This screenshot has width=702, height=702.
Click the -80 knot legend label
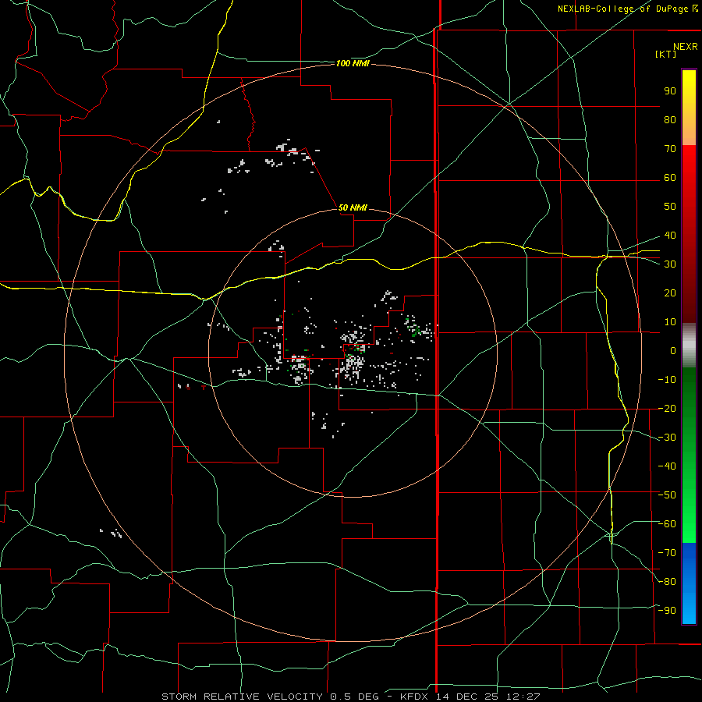click(667, 582)
